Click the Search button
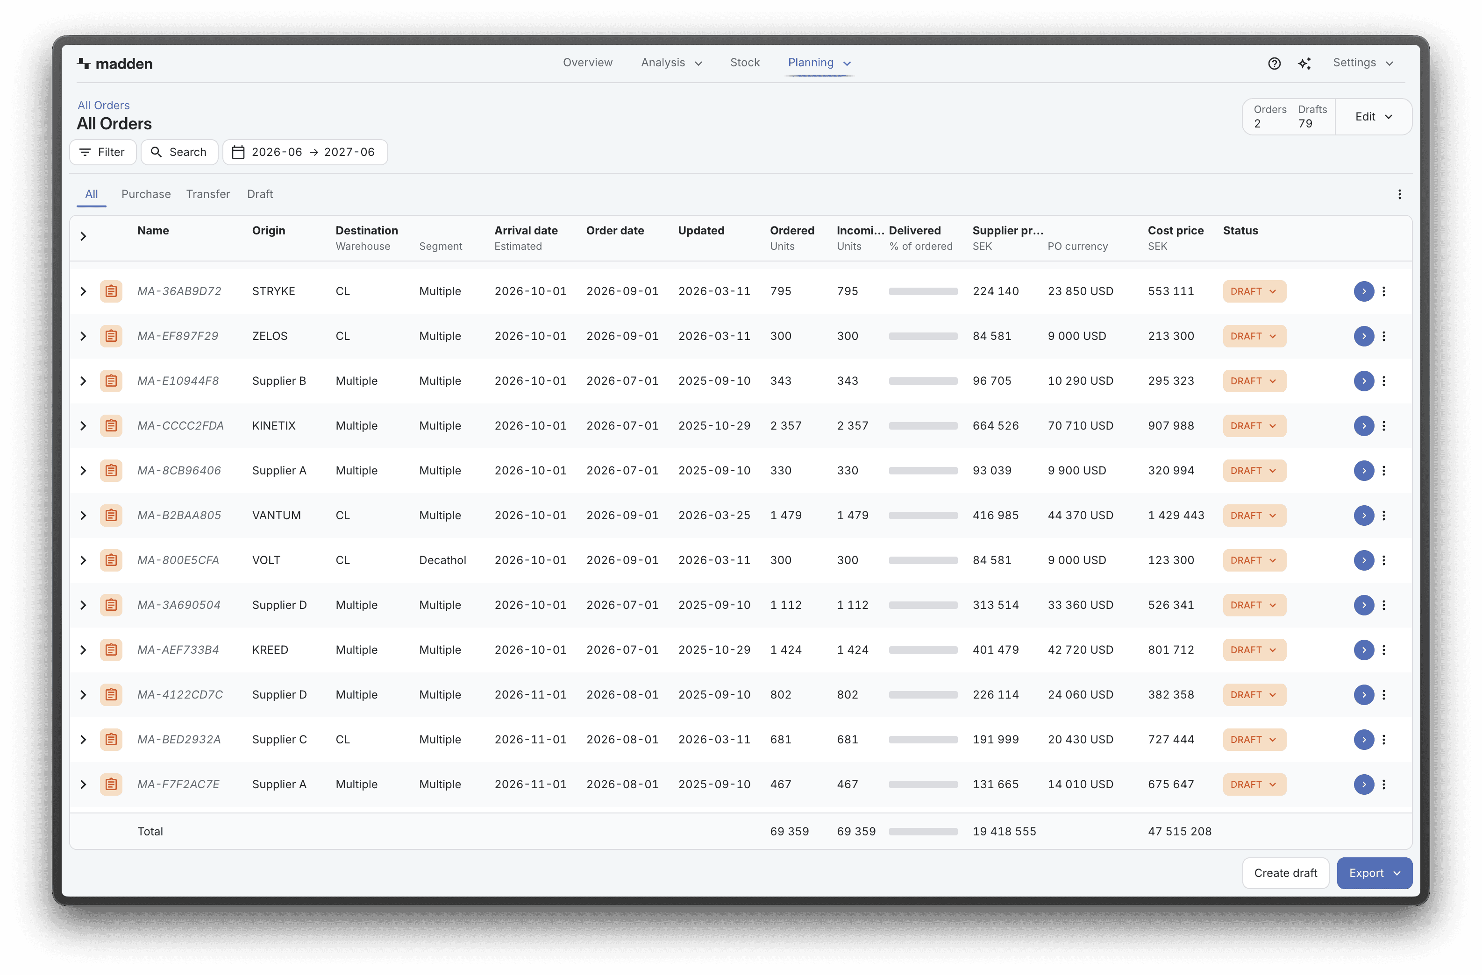 tap(179, 152)
